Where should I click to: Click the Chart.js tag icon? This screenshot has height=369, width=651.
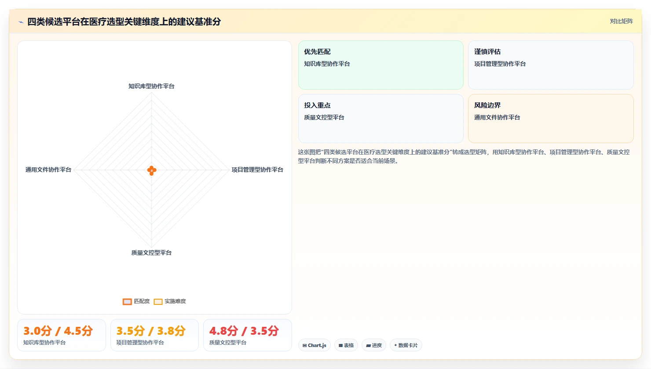click(304, 346)
